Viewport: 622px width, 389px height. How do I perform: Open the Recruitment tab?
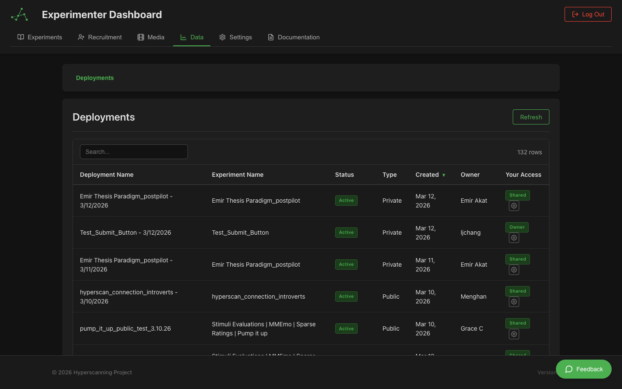coord(99,37)
